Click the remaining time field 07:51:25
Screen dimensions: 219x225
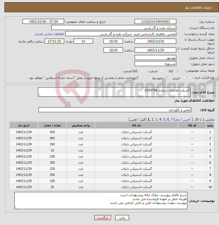[x=54, y=41]
